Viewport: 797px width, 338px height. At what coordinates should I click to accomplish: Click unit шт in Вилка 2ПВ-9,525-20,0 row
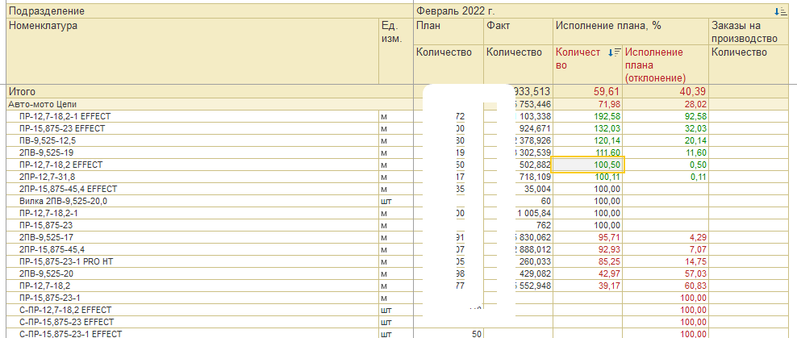pyautogui.click(x=386, y=202)
